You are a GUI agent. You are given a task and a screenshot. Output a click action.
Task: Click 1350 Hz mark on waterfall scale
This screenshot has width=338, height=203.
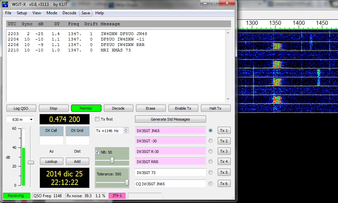[x=275, y=23]
